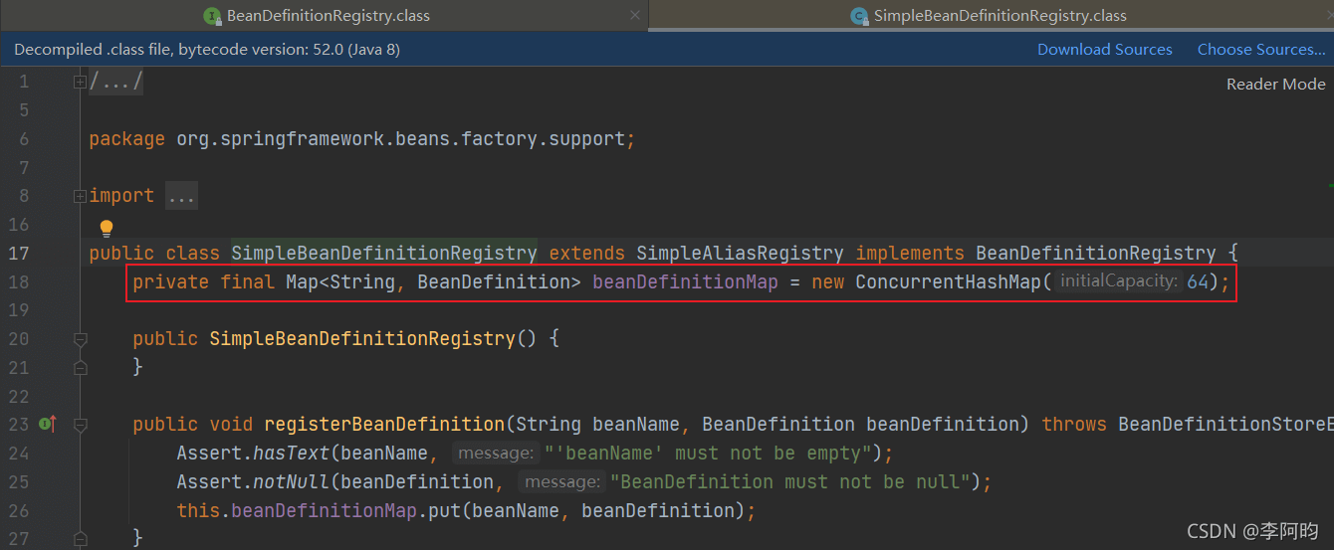
Task: Expand the folded comment block on line 1
Action: click(80, 82)
